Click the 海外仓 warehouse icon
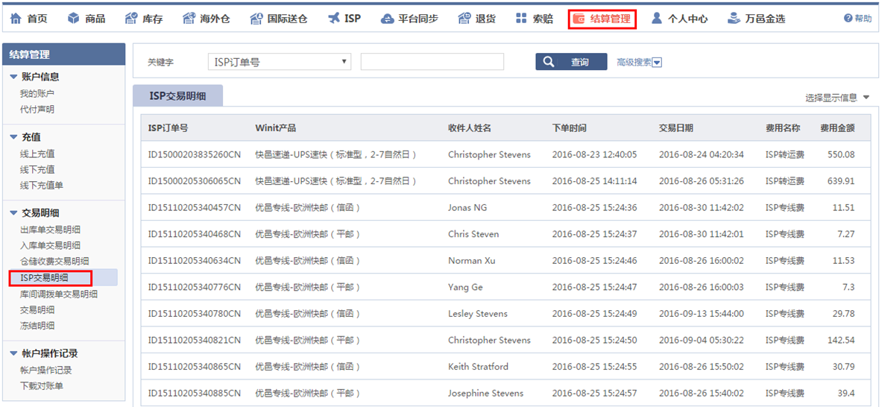Image resolution: width=882 pixels, height=407 pixels. (189, 19)
